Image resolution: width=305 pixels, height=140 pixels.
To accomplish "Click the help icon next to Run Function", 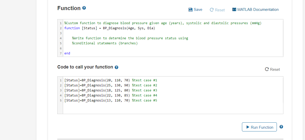I will pos(281,127).
